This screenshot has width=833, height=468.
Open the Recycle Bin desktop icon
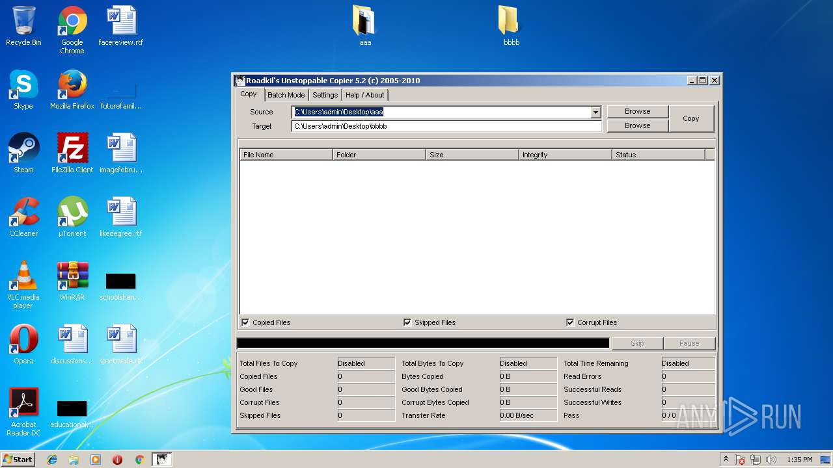coord(23,26)
